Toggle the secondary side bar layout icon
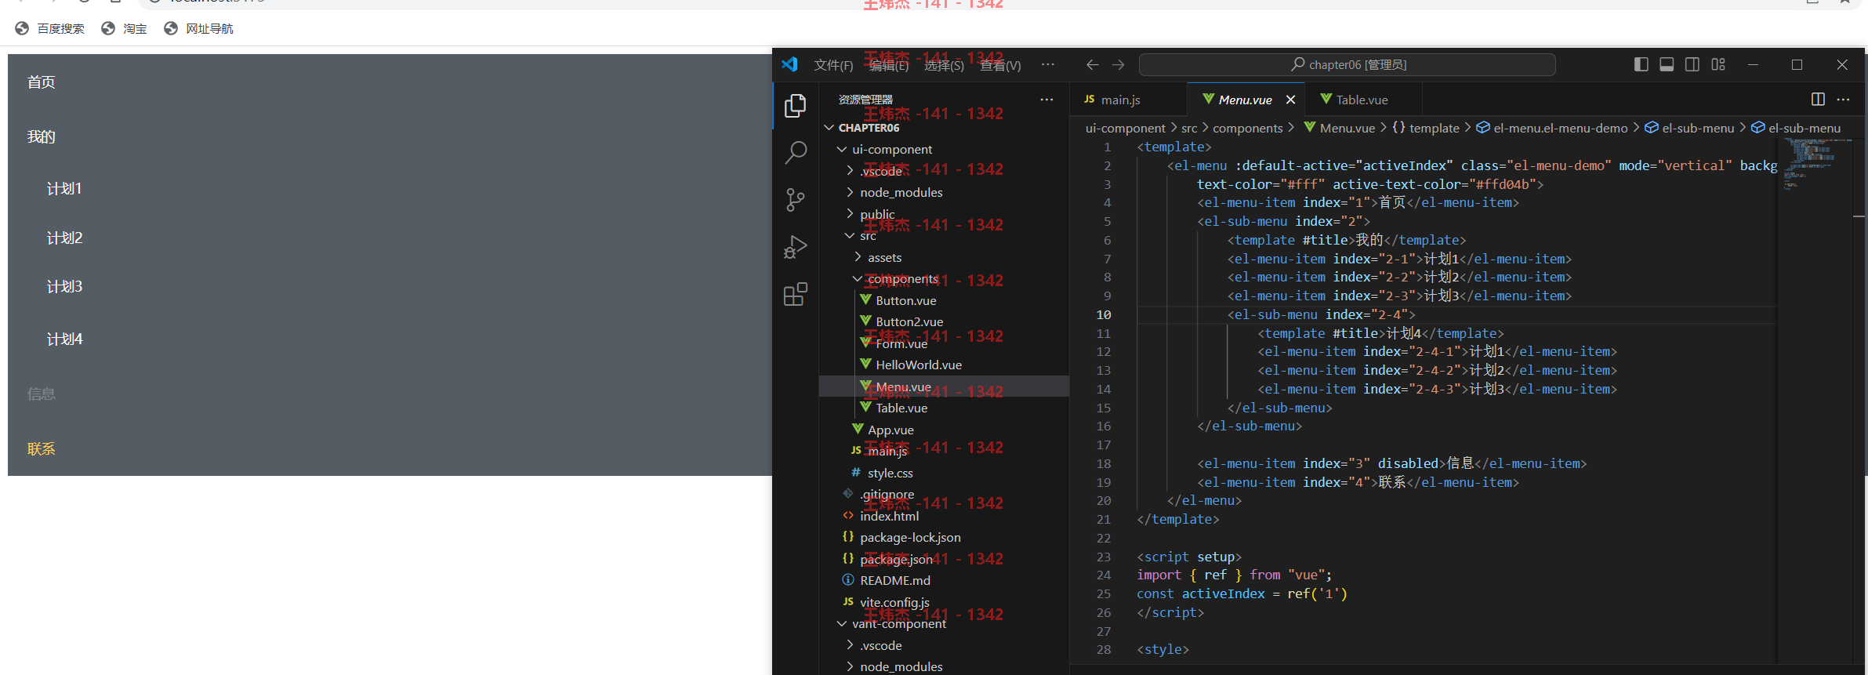 (1692, 64)
